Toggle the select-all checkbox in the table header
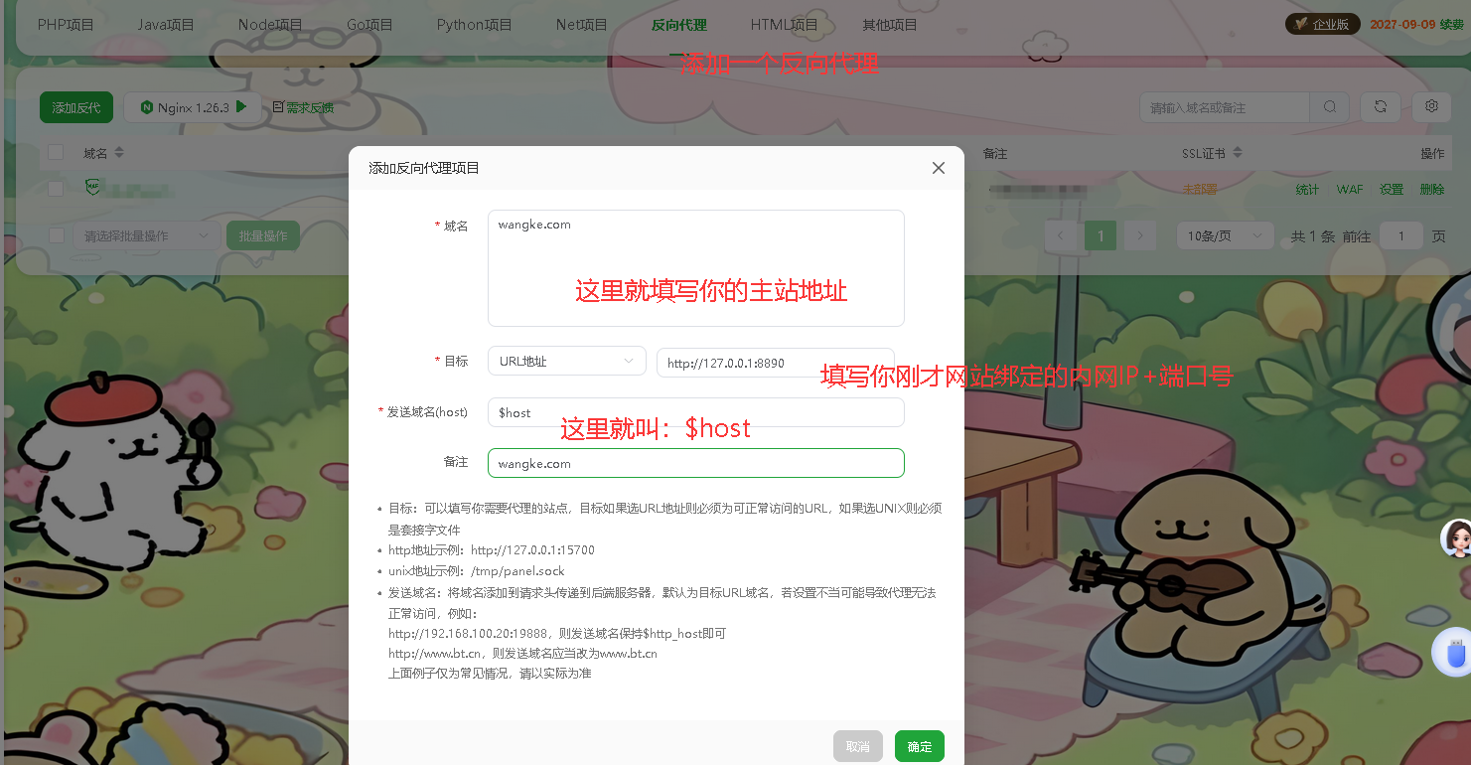The image size is (1471, 765). pyautogui.click(x=56, y=153)
